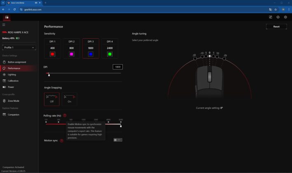Click the blue DPI 3 color swatch

(x=91, y=54)
